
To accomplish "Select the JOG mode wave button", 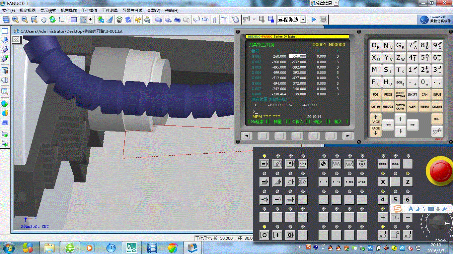I will (336, 164).
